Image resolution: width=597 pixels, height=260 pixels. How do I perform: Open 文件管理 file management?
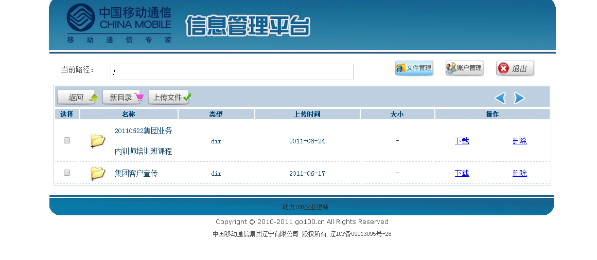point(414,68)
